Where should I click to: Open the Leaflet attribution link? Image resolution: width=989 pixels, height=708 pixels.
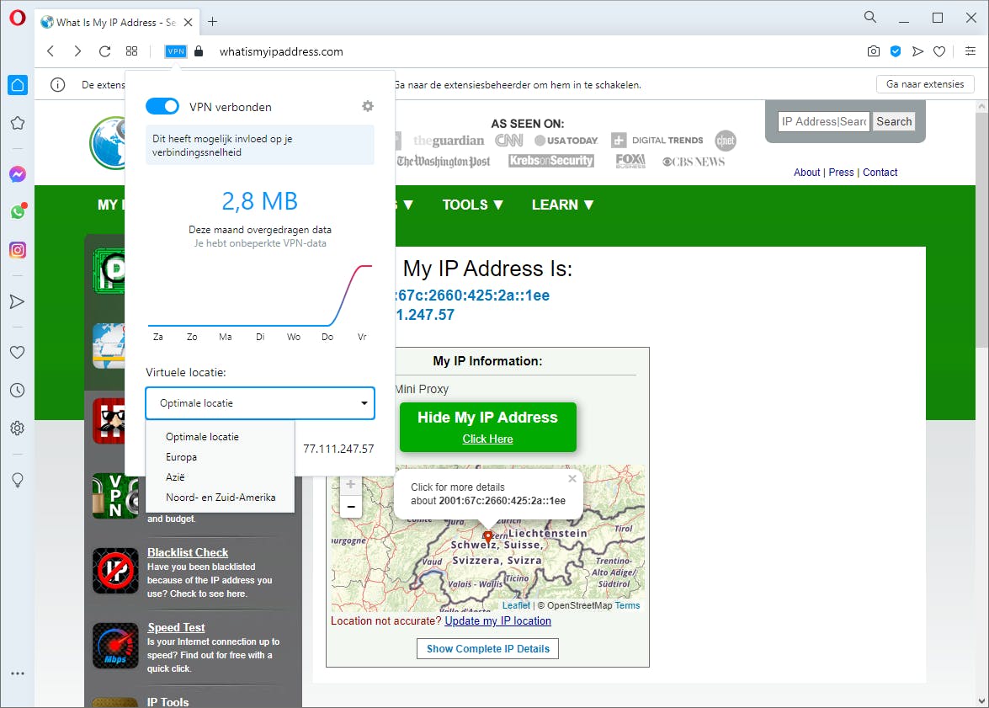[516, 605]
